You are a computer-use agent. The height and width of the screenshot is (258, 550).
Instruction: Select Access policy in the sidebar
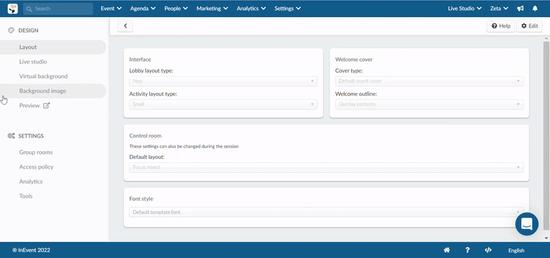pyautogui.click(x=36, y=167)
